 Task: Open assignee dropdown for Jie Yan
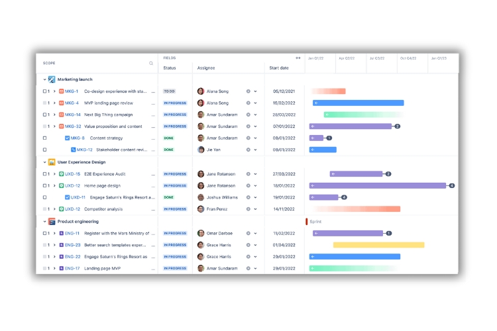(255, 150)
